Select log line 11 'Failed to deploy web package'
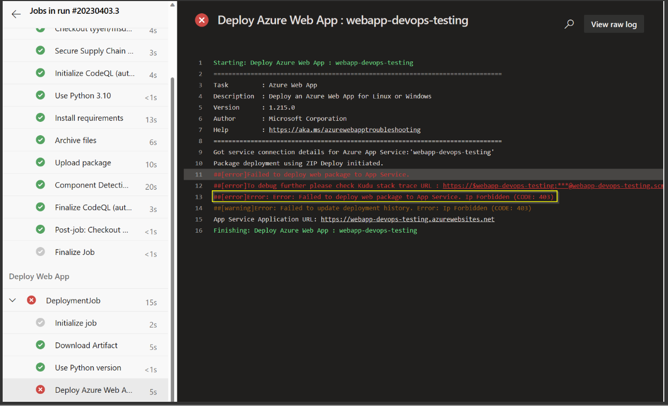The image size is (668, 406). pos(312,174)
